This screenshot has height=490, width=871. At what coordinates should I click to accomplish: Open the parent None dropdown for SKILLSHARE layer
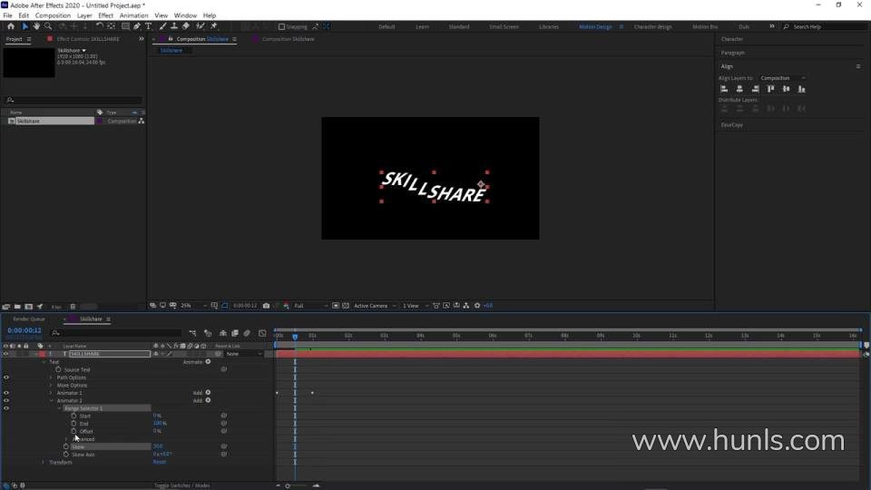pos(244,354)
